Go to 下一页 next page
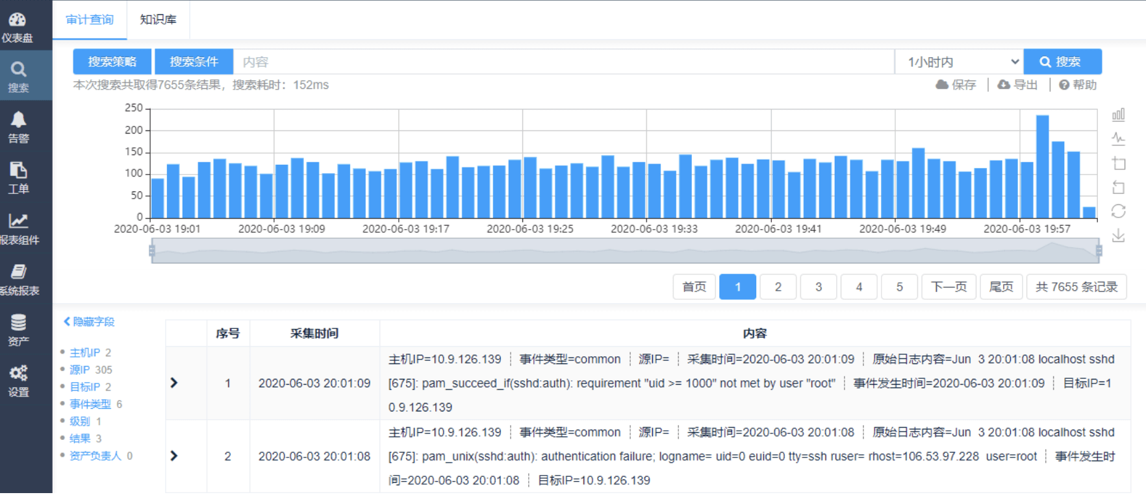This screenshot has height=497, width=1146. (949, 287)
